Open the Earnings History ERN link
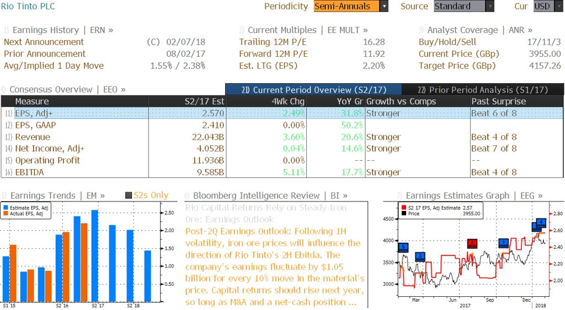 point(58,30)
